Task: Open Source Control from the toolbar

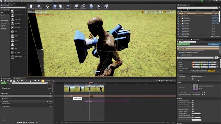Action: pos(39,7)
